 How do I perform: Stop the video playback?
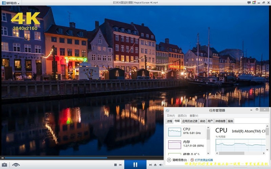pos(116,165)
